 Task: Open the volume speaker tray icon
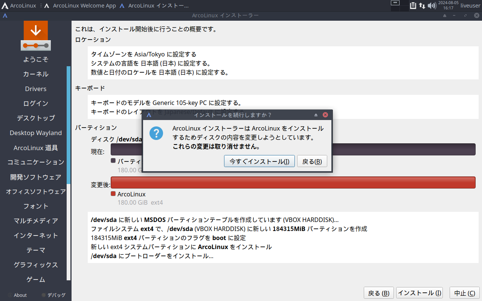[x=432, y=6]
